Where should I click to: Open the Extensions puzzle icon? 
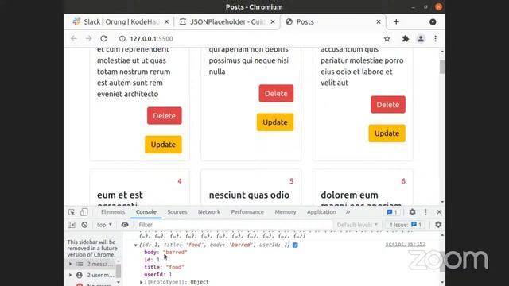click(x=406, y=39)
